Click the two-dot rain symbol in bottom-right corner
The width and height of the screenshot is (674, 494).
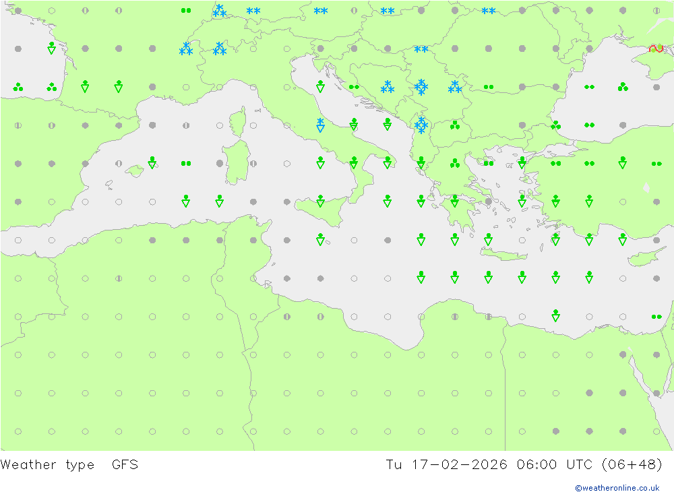(656, 317)
